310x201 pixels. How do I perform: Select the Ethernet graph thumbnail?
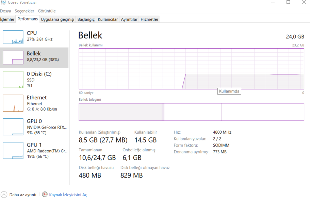pyautogui.click(x=13, y=103)
